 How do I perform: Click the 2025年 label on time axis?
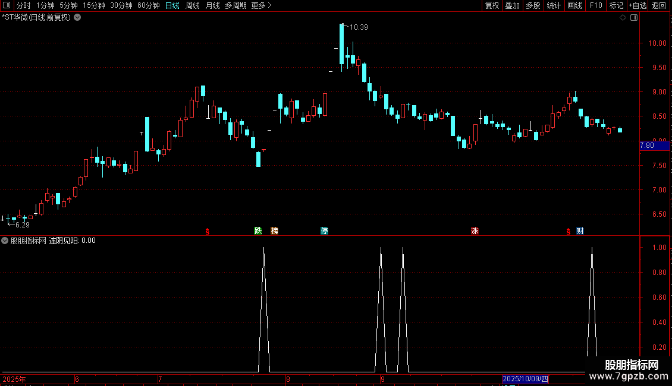pyautogui.click(x=14, y=379)
